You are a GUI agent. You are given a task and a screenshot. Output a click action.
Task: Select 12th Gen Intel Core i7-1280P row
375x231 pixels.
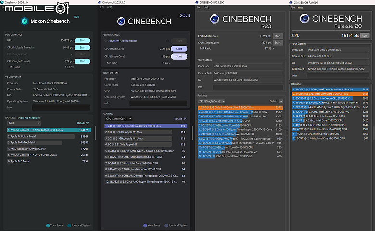point(146,157)
